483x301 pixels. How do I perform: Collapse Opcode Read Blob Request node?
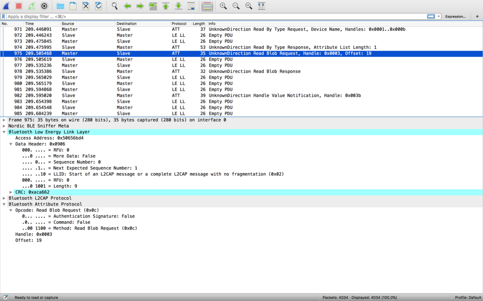coord(11,210)
